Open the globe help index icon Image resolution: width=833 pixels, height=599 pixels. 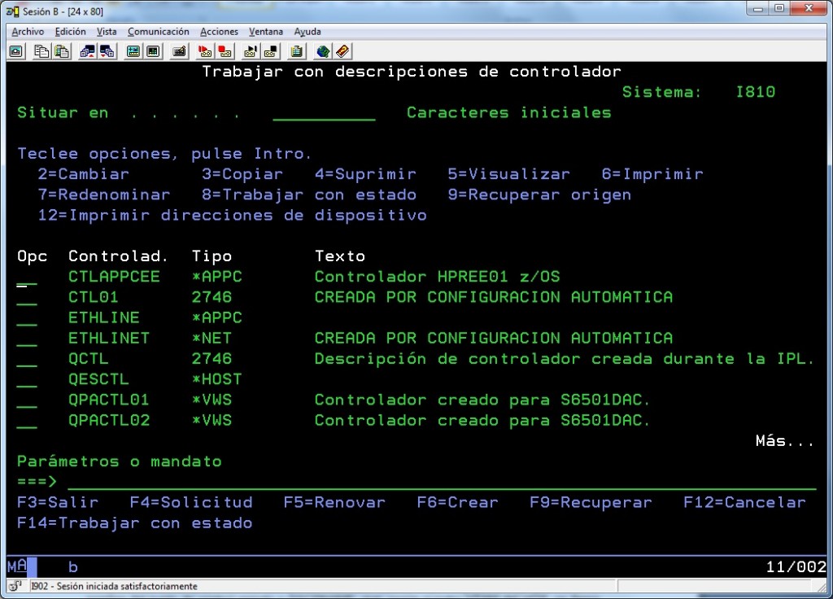(322, 51)
